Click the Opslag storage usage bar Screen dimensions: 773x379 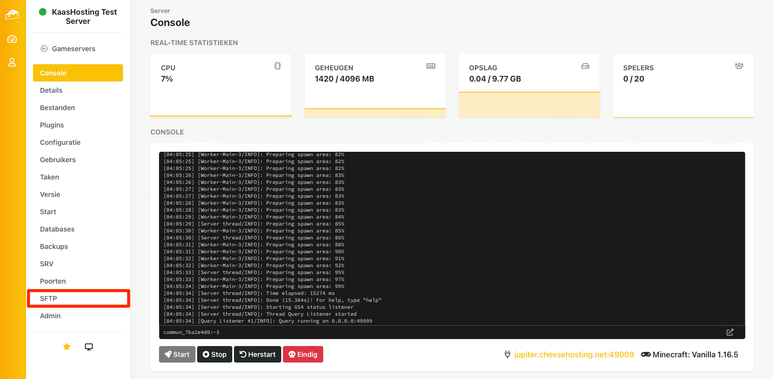[529, 105]
